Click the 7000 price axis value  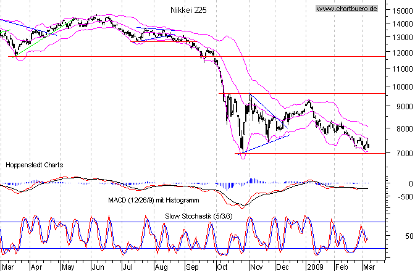(x=405, y=153)
